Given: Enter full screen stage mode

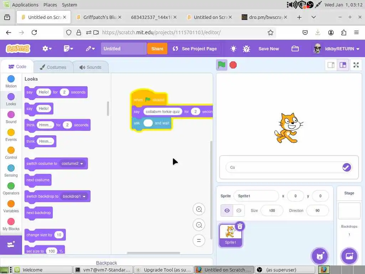Looking at the screenshot, I should 356,65.
